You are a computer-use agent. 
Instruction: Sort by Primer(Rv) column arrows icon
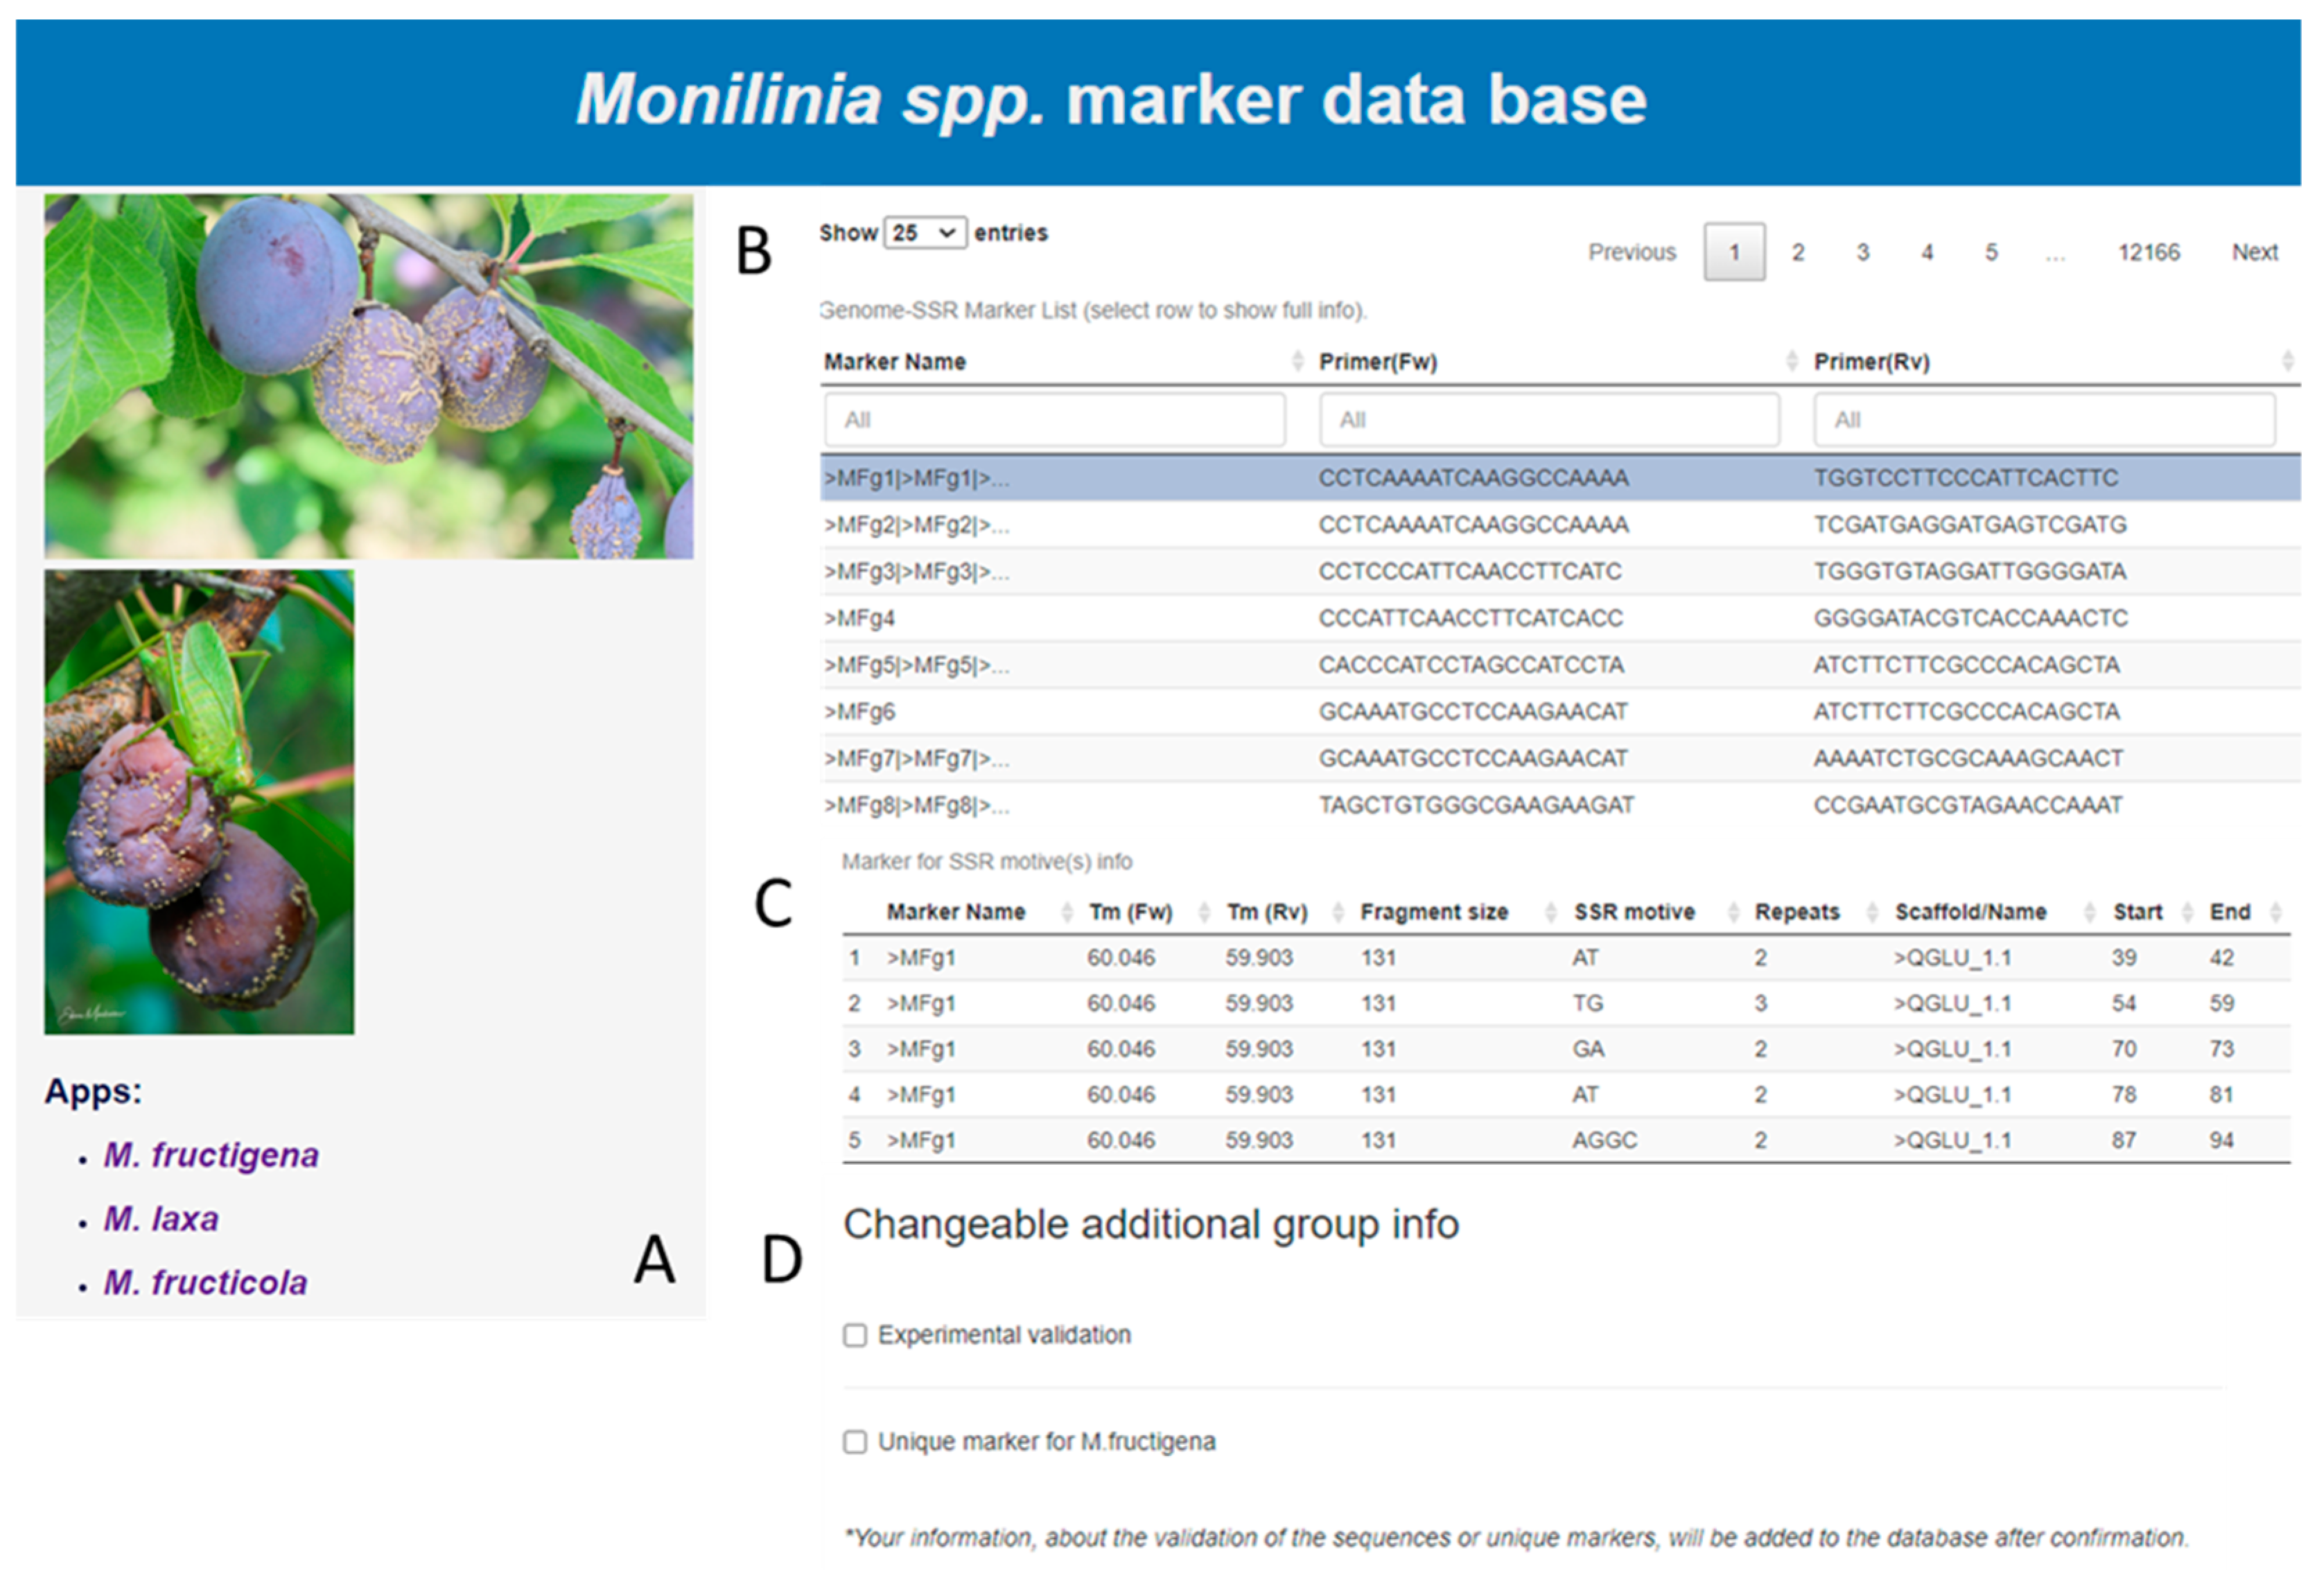2287,361
